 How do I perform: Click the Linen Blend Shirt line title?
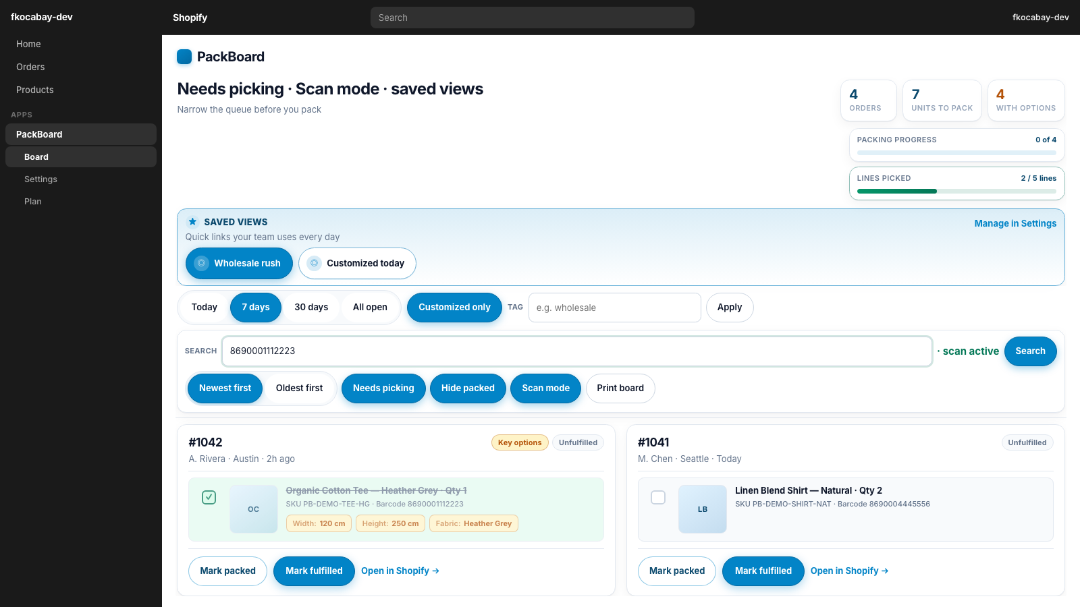click(809, 490)
